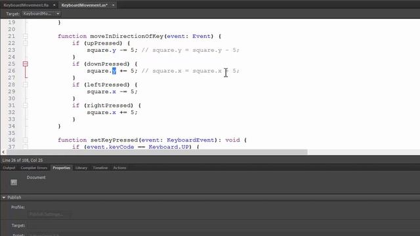The image size is (420, 236).
Task: Click the comment on line 23
Action: (190, 50)
